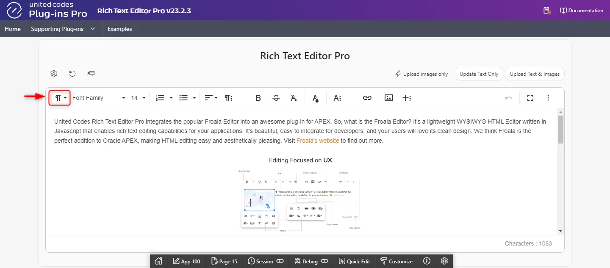
Task: Enable Quick Edit mode
Action: [354, 261]
